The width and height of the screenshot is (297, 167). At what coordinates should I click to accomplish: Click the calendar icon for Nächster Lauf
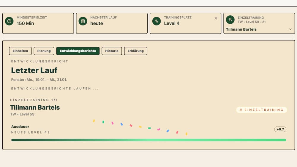[x=83, y=21]
